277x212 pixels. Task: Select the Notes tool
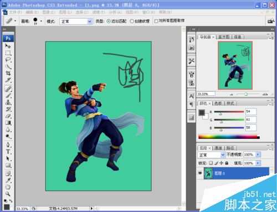click(x=8, y=173)
